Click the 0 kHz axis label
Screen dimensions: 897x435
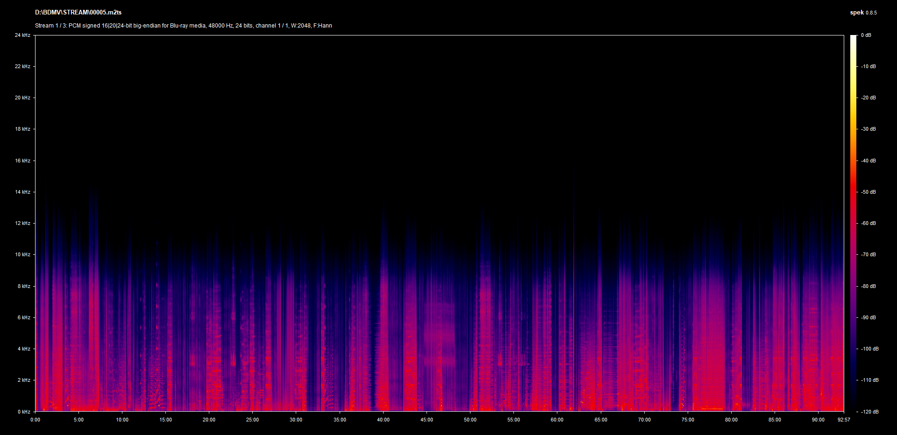coord(24,412)
